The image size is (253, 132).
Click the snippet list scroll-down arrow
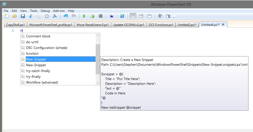pos(98,83)
